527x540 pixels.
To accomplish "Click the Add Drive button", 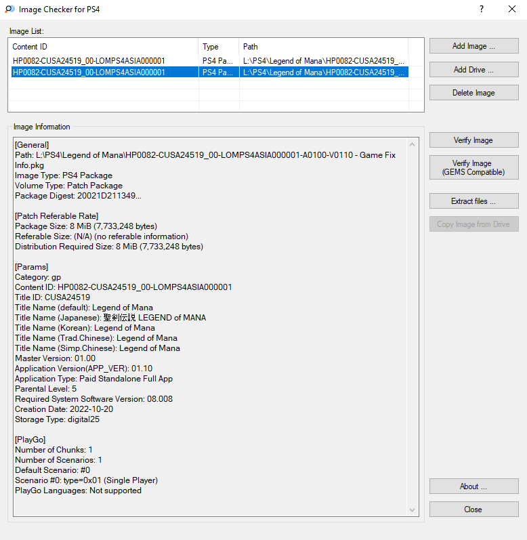I will point(473,70).
